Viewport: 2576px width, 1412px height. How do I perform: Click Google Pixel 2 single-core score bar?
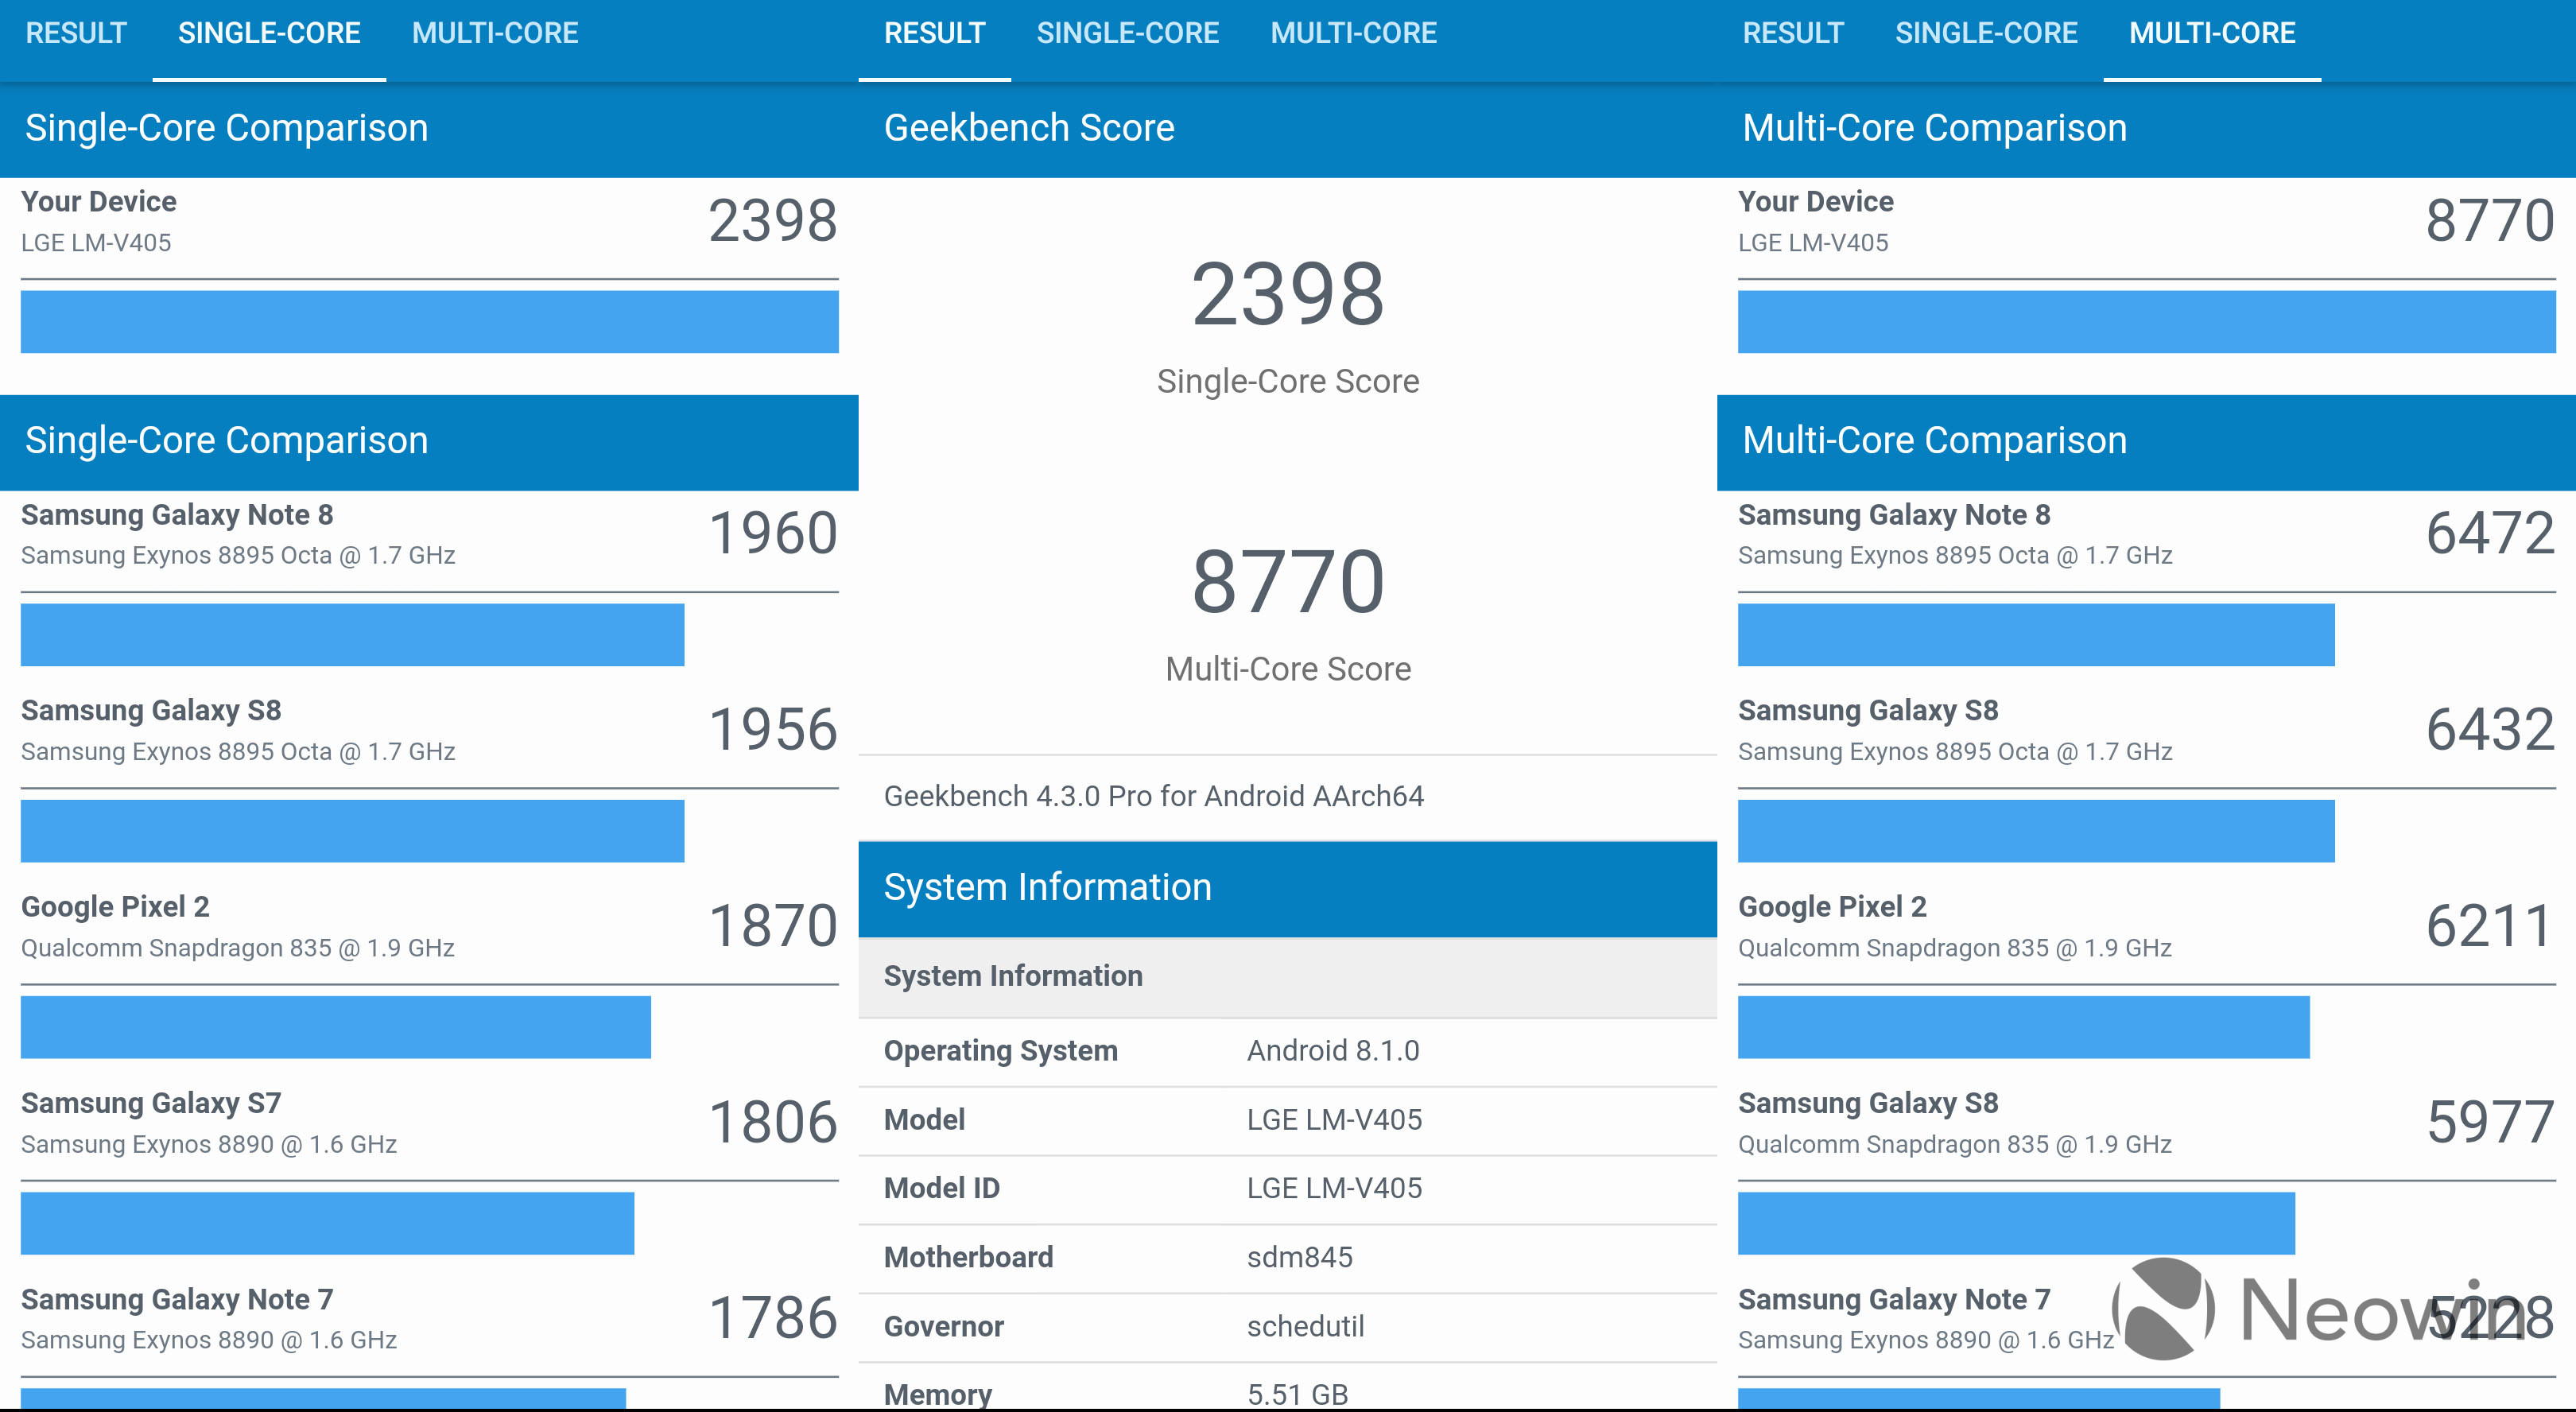coord(336,1027)
